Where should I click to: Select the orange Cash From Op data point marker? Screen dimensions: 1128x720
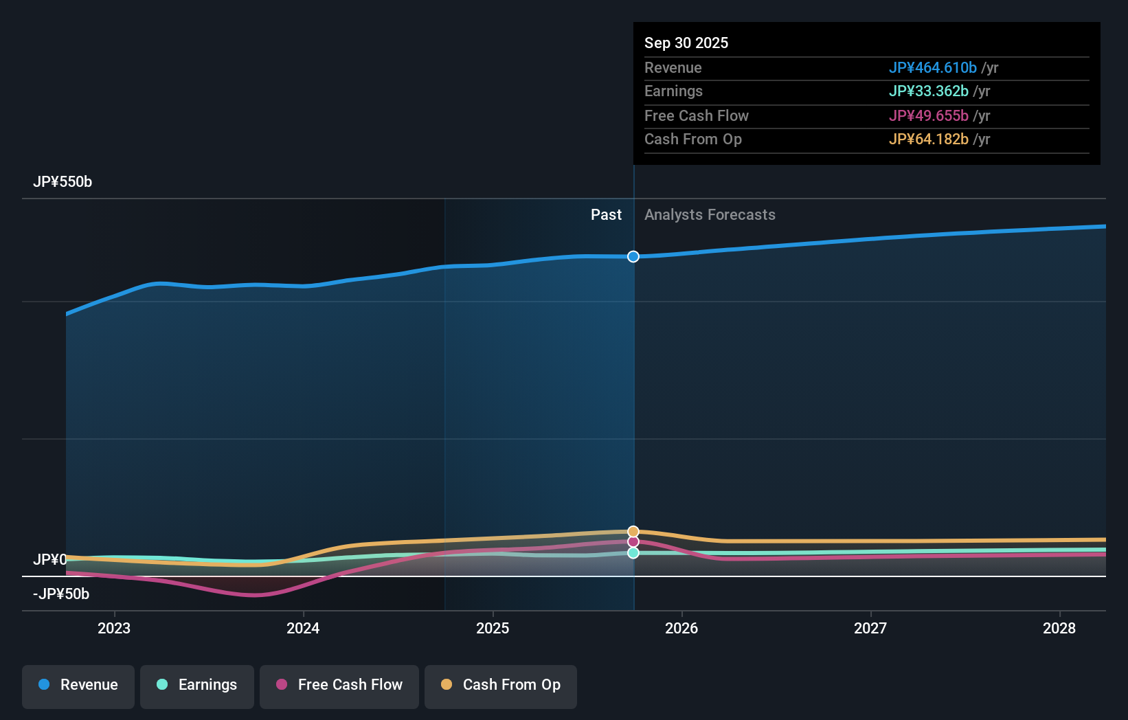(x=633, y=530)
